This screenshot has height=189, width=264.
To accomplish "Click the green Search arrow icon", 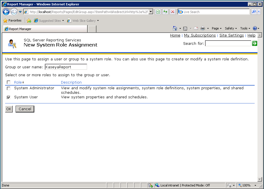I will 254,43.
